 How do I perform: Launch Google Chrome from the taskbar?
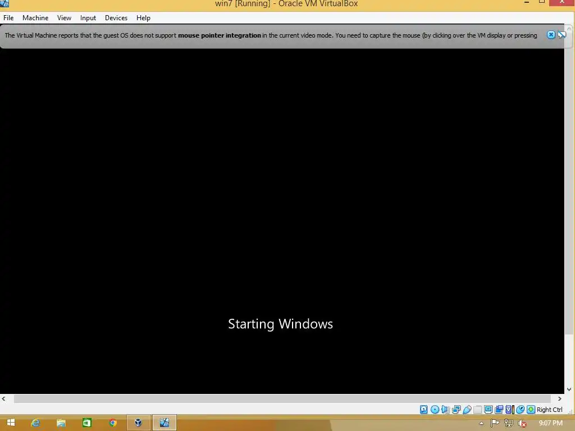112,423
